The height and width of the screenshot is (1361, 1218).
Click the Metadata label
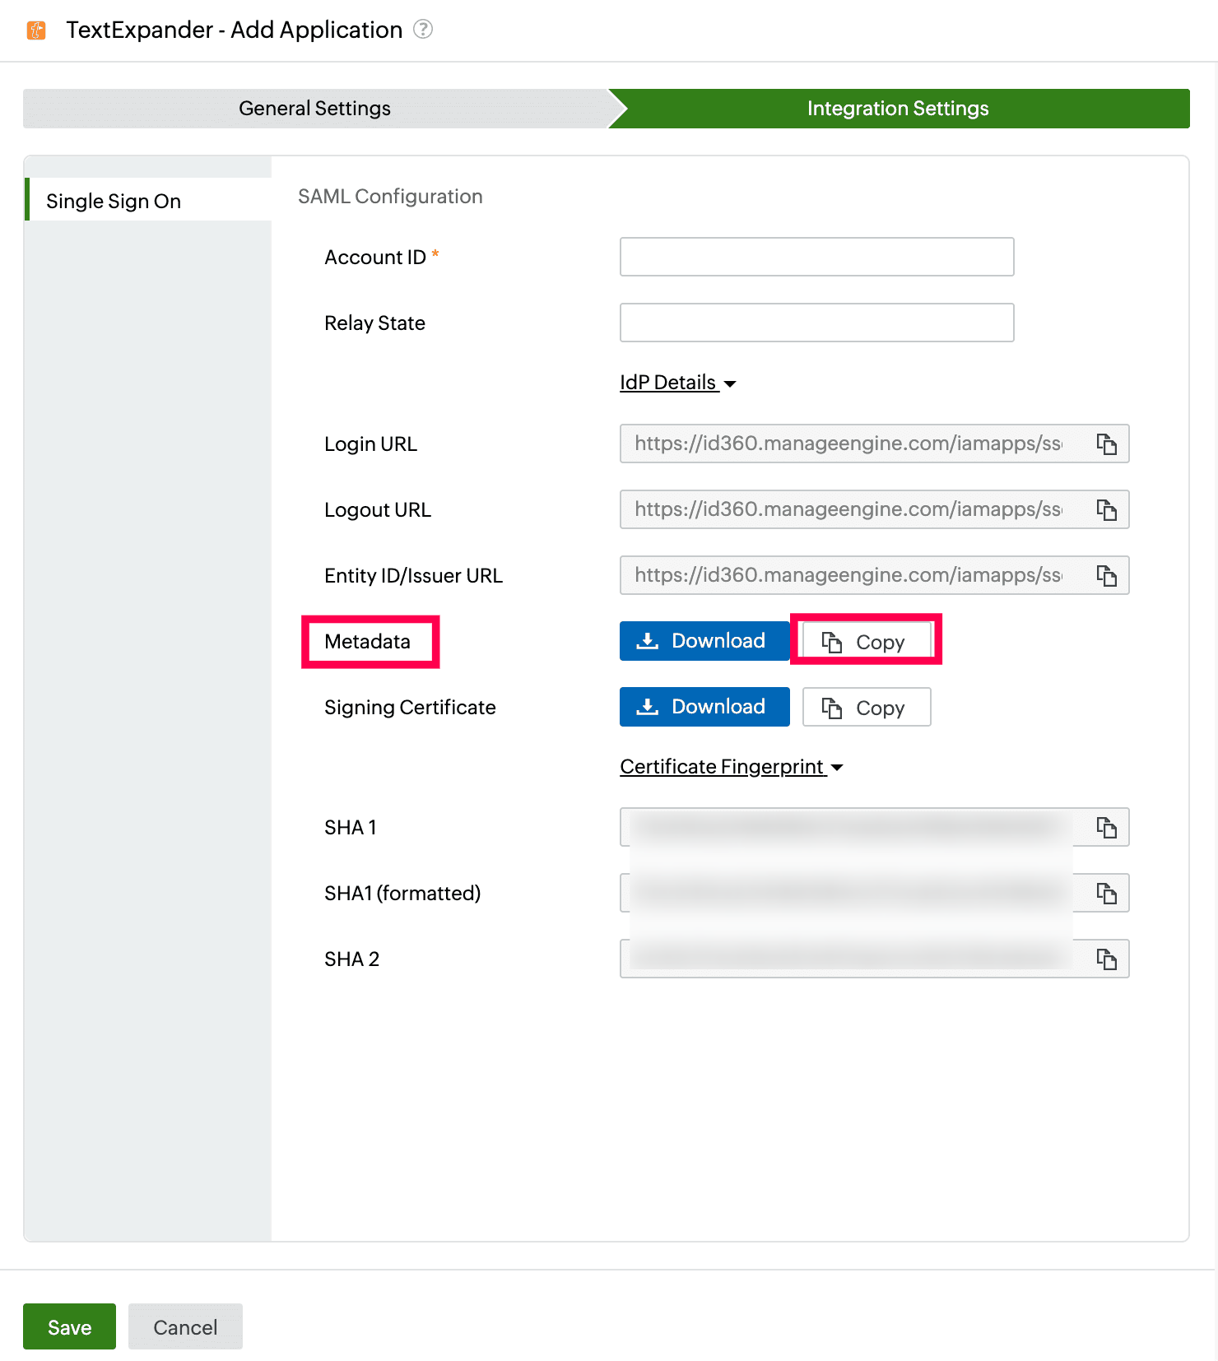(x=367, y=642)
